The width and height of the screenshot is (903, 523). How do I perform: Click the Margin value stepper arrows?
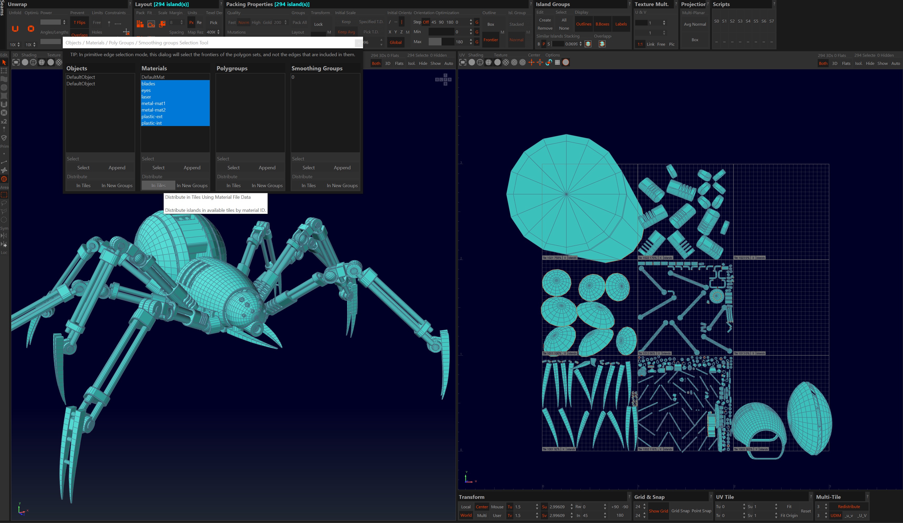[x=181, y=23]
